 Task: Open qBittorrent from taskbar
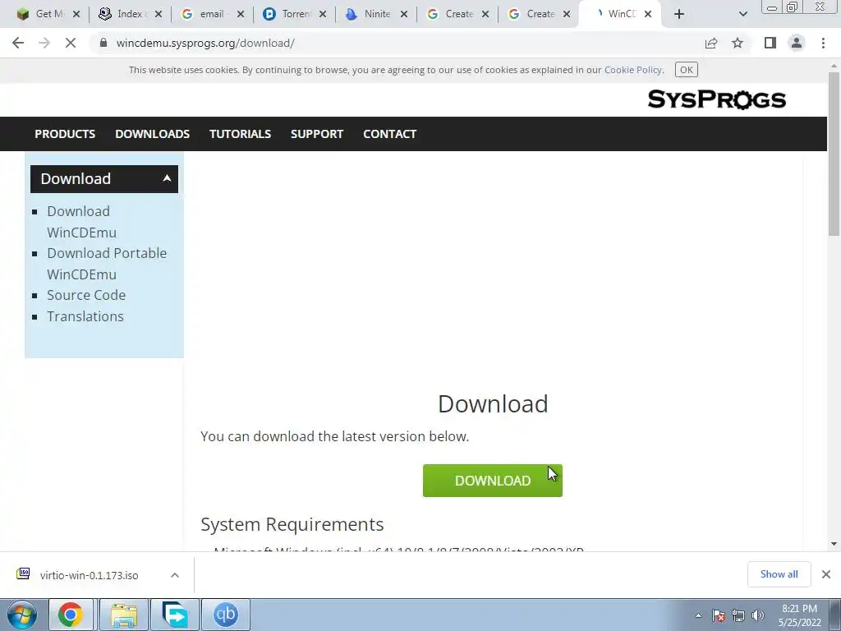pos(226,615)
